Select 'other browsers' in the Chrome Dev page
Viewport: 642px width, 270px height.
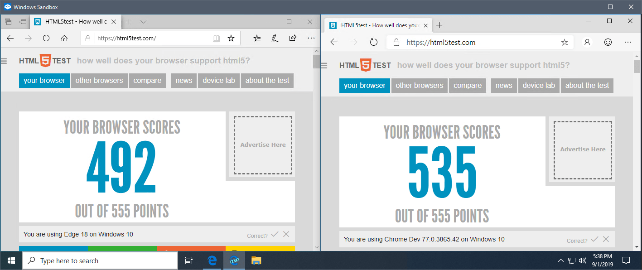[420, 86]
